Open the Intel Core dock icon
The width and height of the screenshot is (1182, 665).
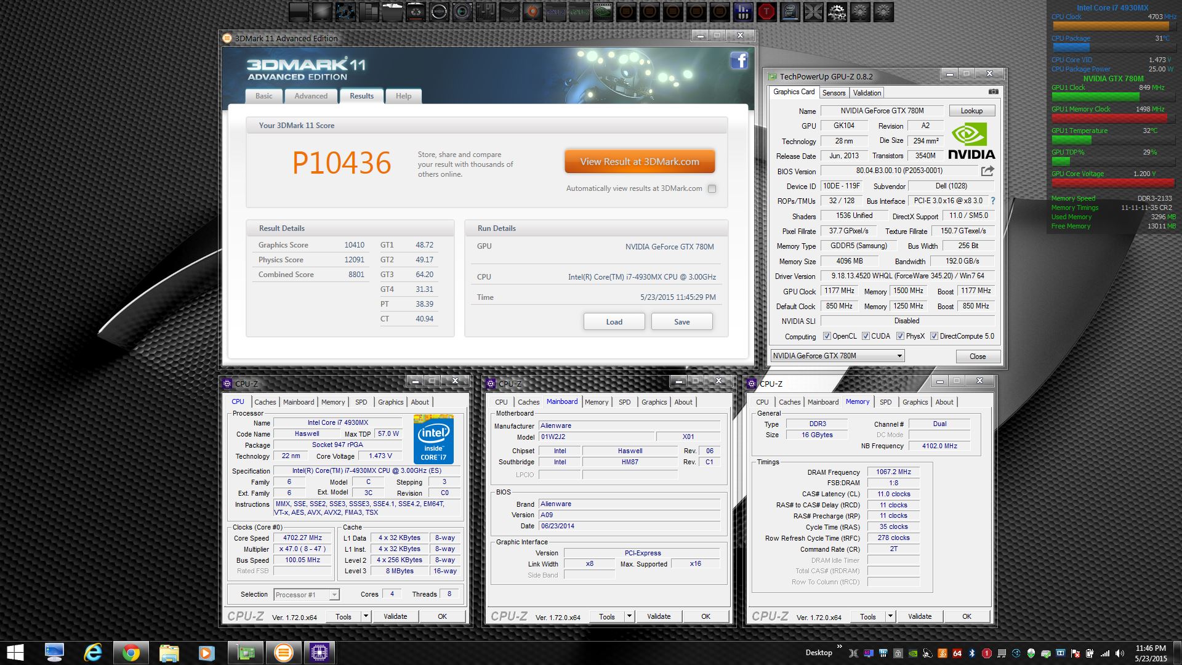click(x=790, y=11)
